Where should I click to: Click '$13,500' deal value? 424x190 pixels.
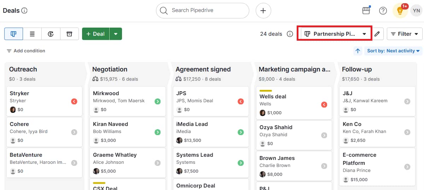coord(192,140)
